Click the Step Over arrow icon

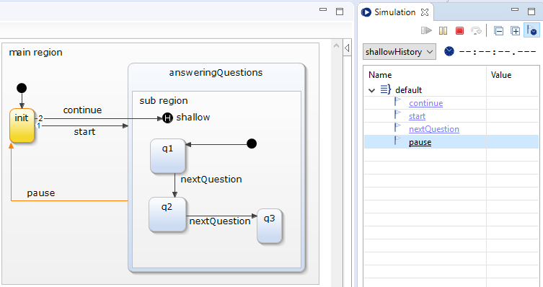tap(476, 31)
